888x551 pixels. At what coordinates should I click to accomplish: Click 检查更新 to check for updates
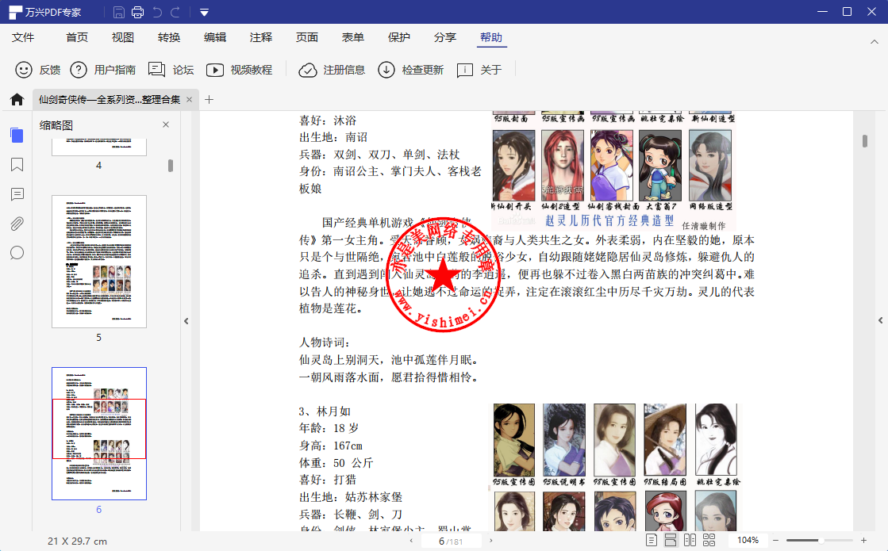410,70
